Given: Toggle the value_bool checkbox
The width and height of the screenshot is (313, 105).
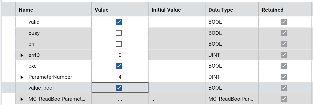Looking at the screenshot, I should coord(118,88).
